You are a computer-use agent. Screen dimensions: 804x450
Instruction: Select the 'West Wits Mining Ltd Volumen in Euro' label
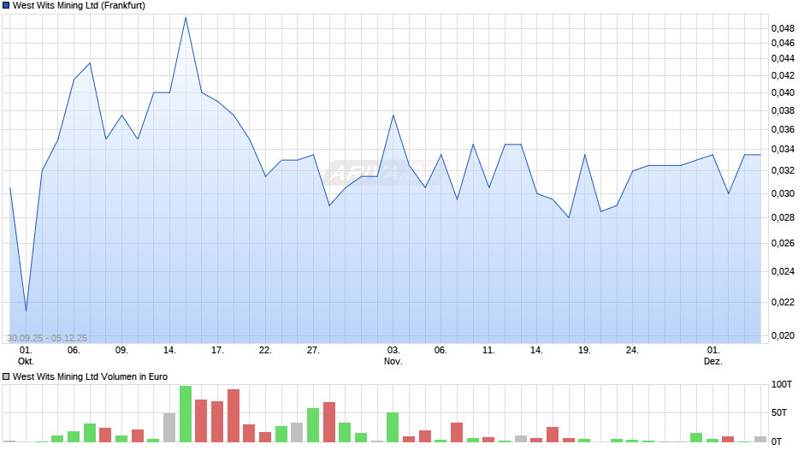point(91,376)
